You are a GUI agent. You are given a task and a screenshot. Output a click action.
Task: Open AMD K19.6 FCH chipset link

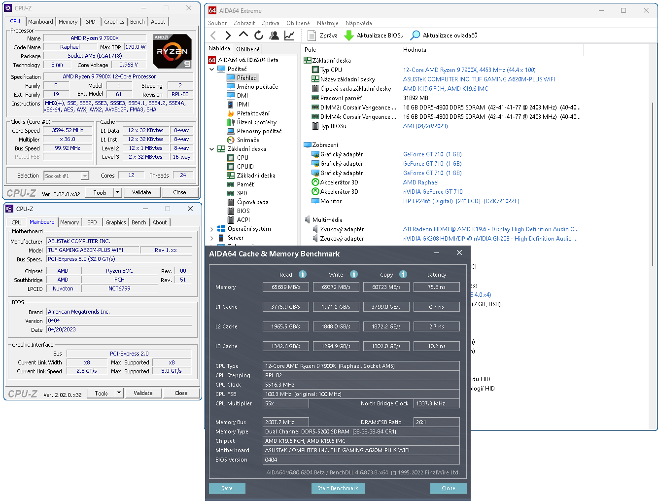point(446,89)
